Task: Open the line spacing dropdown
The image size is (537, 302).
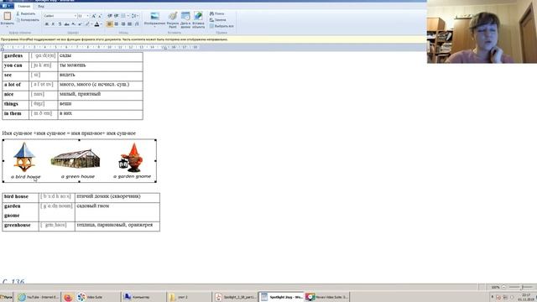Action: [x=134, y=16]
